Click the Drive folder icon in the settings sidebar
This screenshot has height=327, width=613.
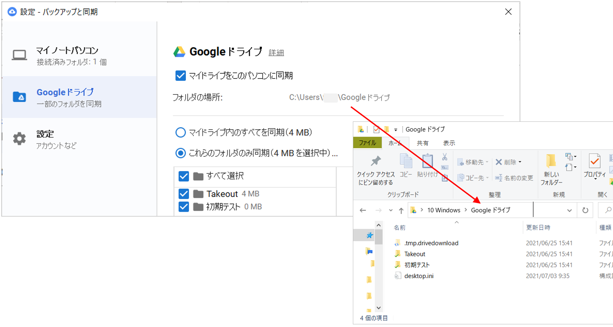tap(19, 97)
